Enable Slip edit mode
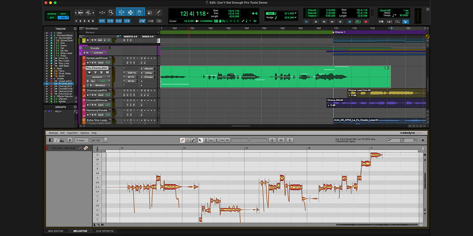This screenshot has height=236, width=473. coord(52,18)
